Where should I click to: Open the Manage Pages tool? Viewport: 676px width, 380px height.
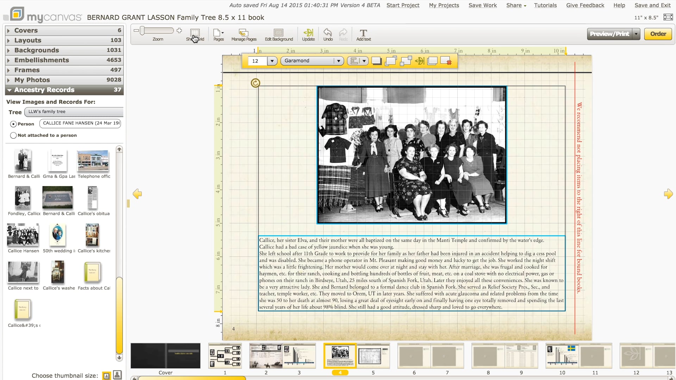click(244, 34)
